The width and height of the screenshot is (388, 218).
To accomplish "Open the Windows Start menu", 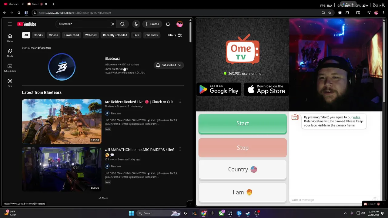I will (131, 213).
